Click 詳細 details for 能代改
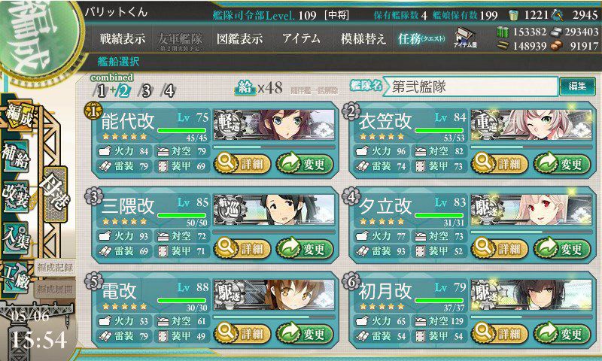This screenshot has height=361, width=602. point(242,164)
